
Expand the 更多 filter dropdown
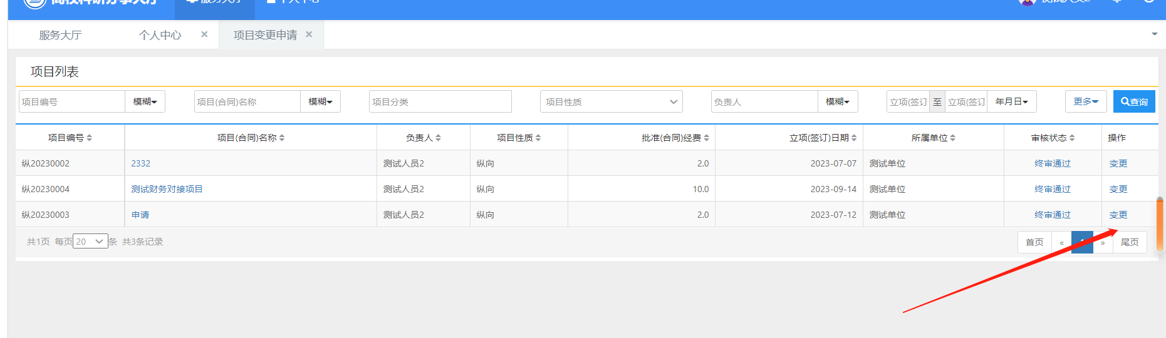pos(1085,101)
